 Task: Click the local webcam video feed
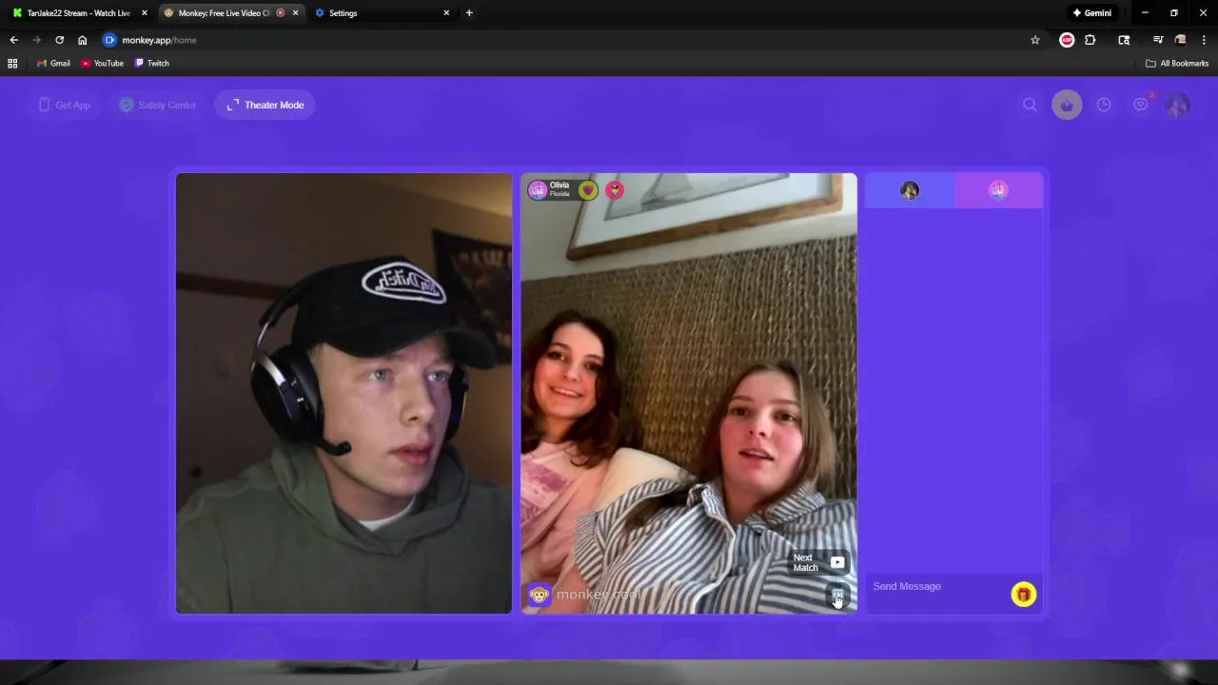pyautogui.click(x=344, y=393)
